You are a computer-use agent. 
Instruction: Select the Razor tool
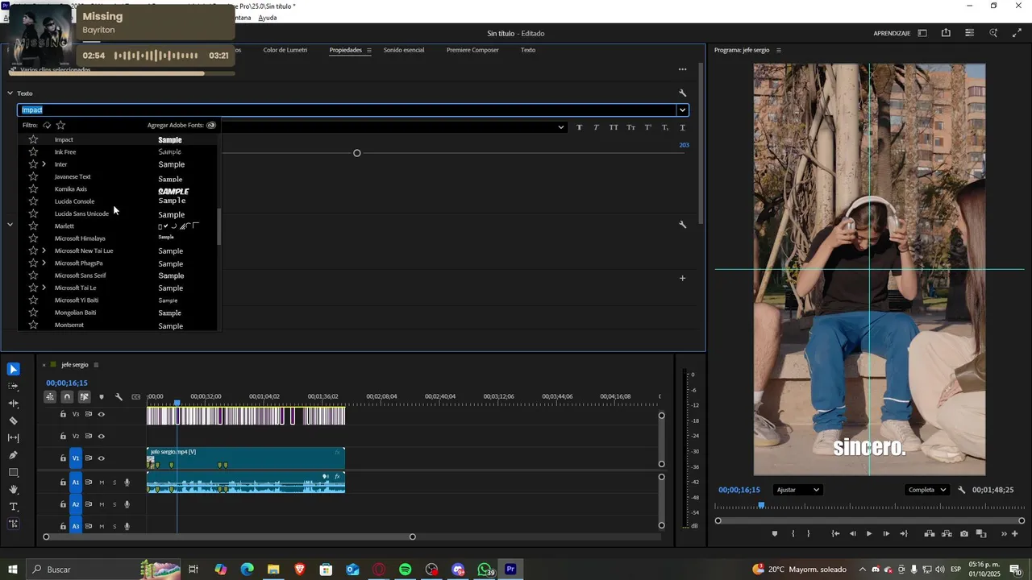pyautogui.click(x=14, y=420)
